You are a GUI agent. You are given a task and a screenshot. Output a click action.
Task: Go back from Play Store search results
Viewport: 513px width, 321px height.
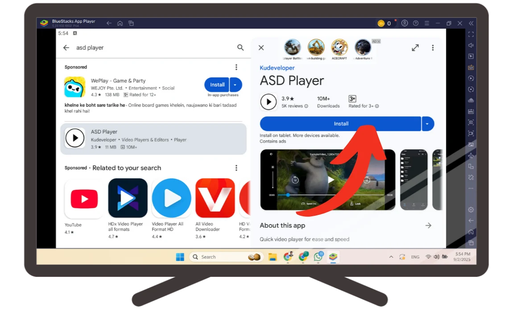click(x=66, y=48)
